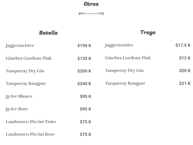Screen dimensions: 193x145
Task: Select the Botella column heading
Action: [x=48, y=33]
